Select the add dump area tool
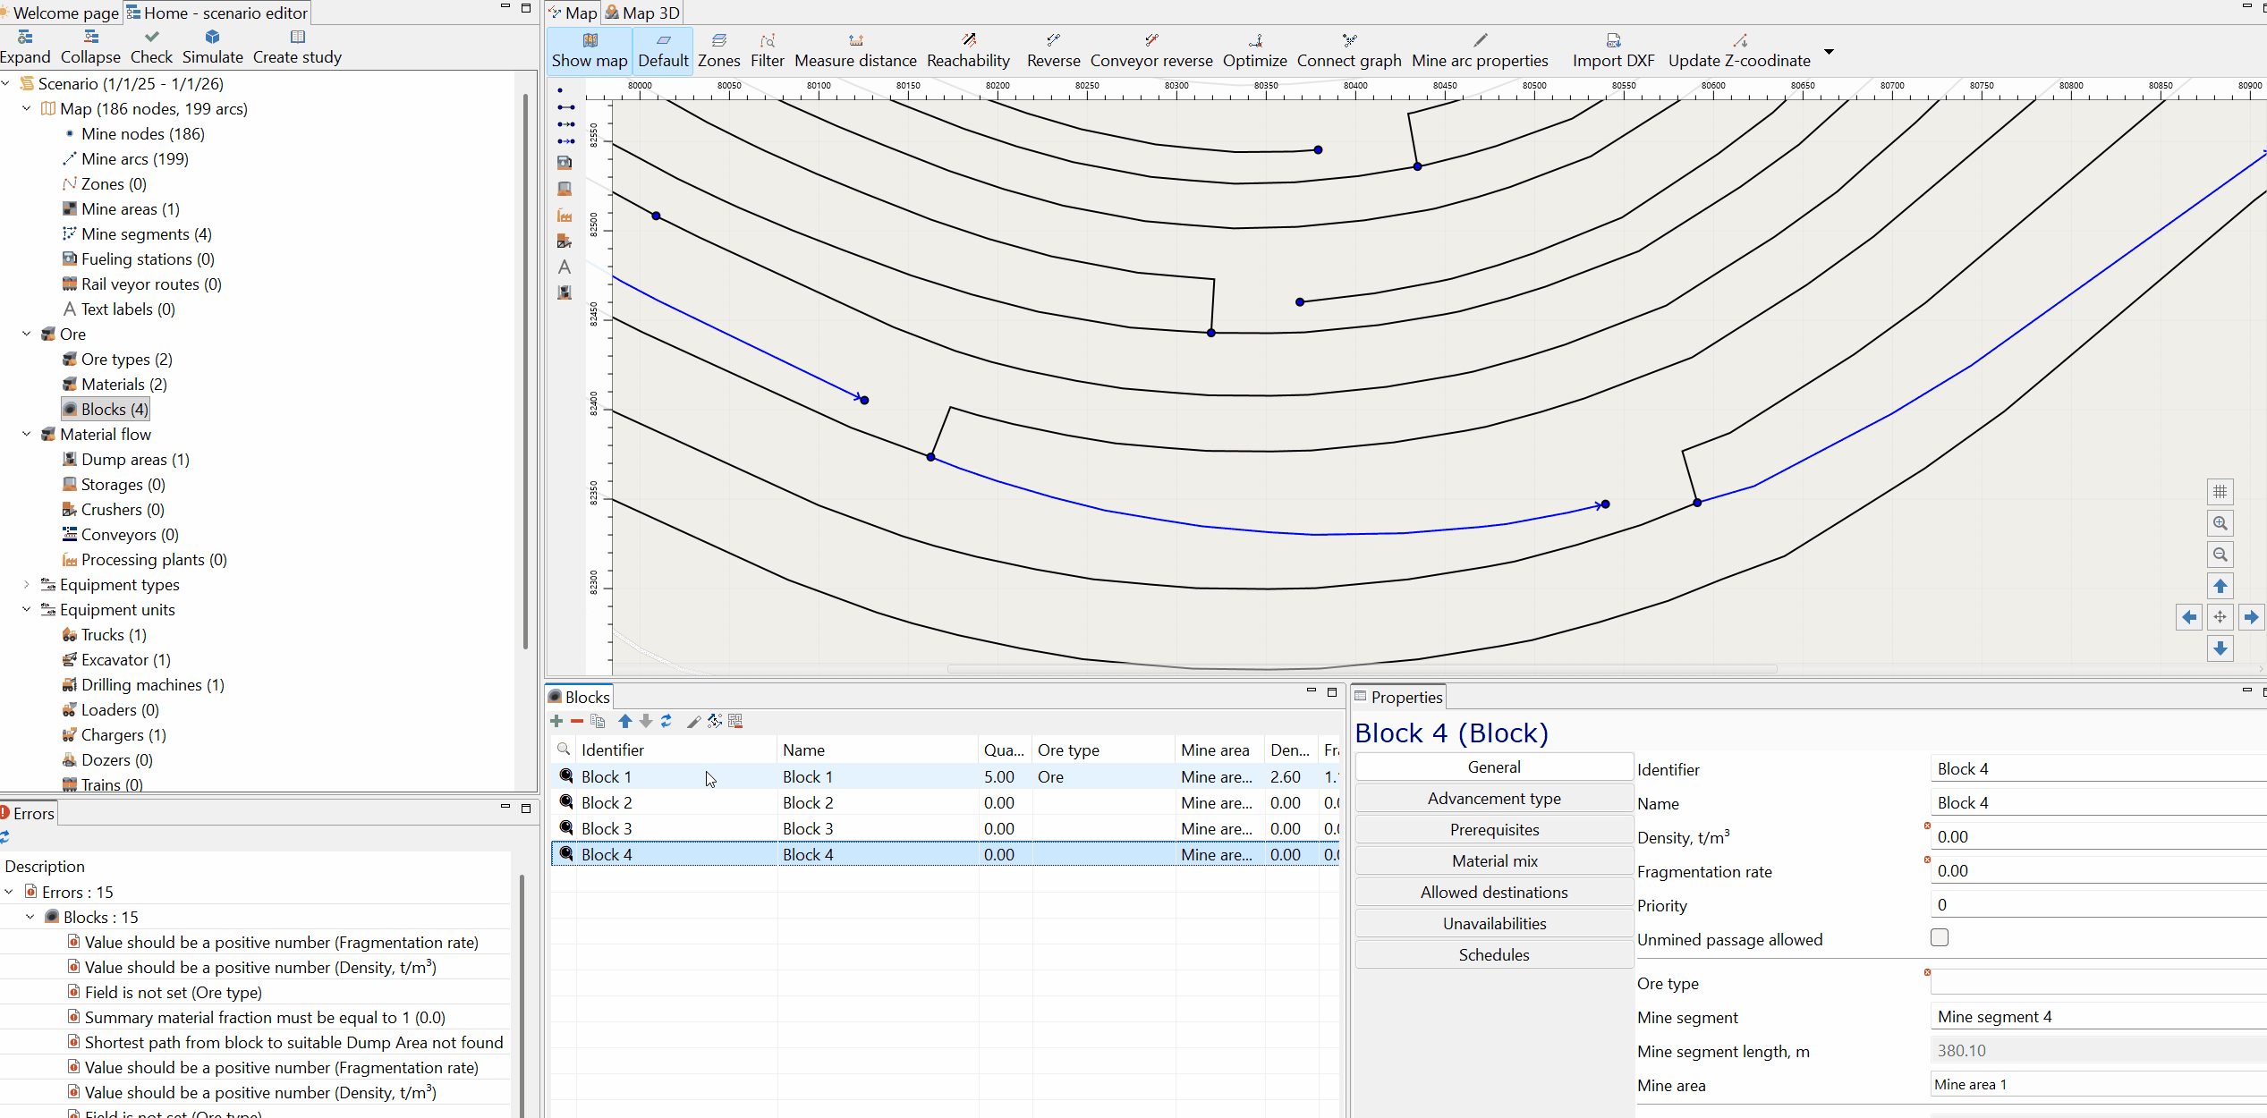The width and height of the screenshot is (2267, 1118). [x=565, y=292]
